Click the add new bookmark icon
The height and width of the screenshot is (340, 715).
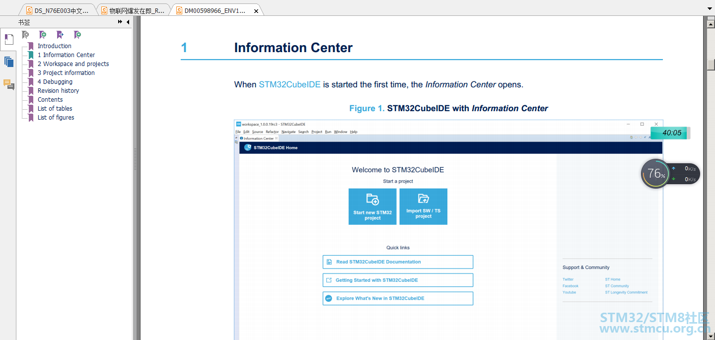click(43, 35)
